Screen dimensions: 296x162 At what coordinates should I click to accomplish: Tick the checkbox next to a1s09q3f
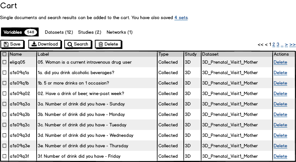coord(5,156)
